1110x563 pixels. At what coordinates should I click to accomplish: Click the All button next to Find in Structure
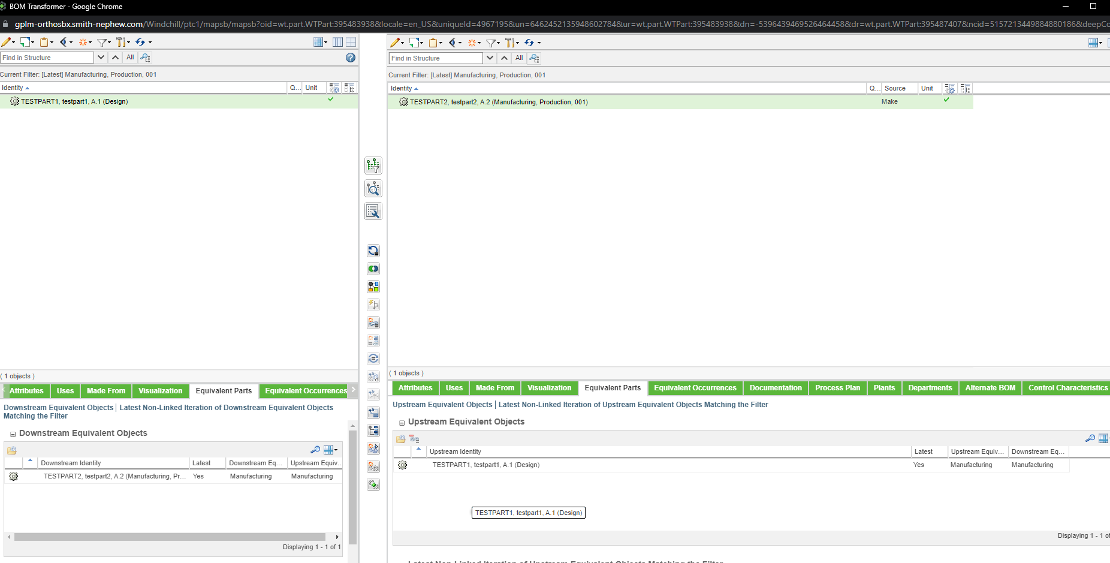click(130, 57)
